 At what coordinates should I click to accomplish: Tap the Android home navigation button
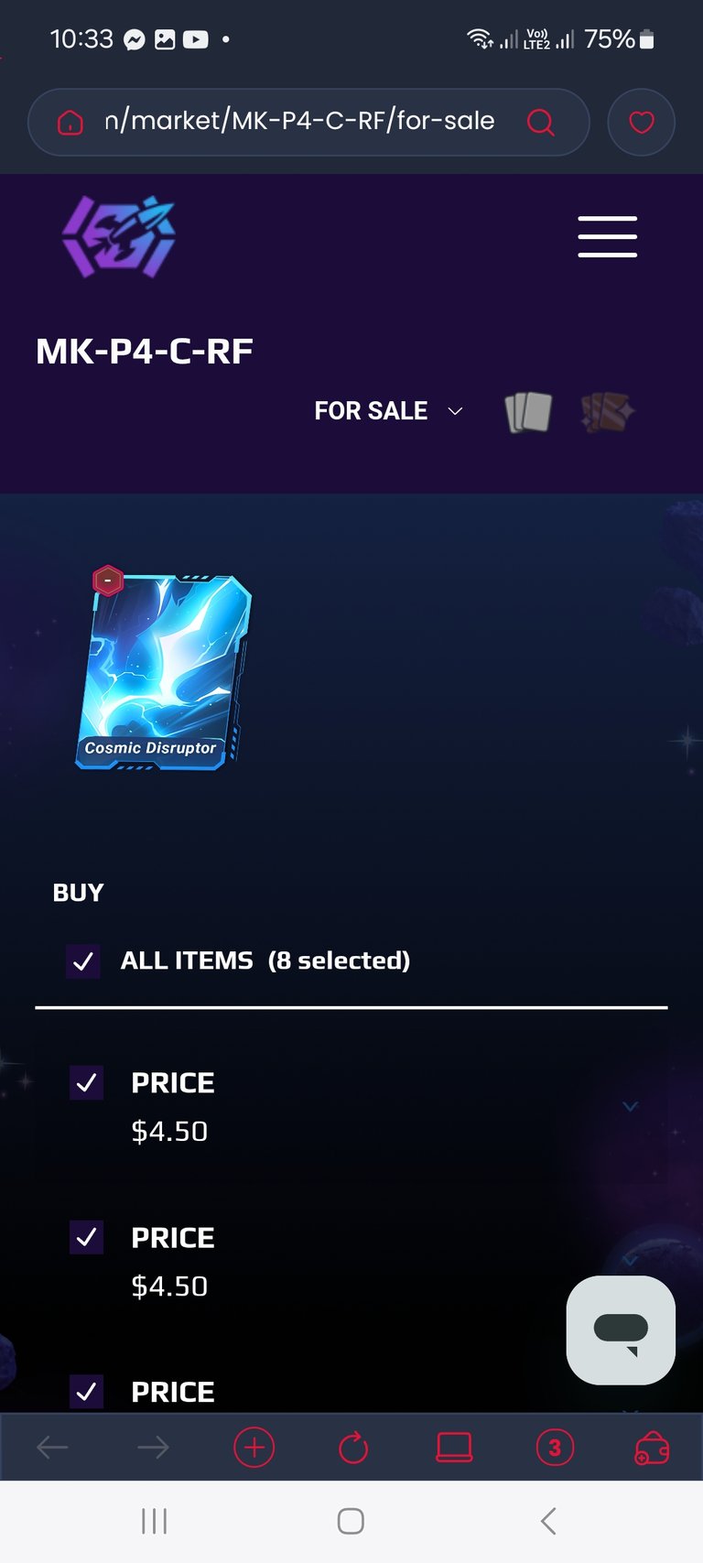(351, 1521)
